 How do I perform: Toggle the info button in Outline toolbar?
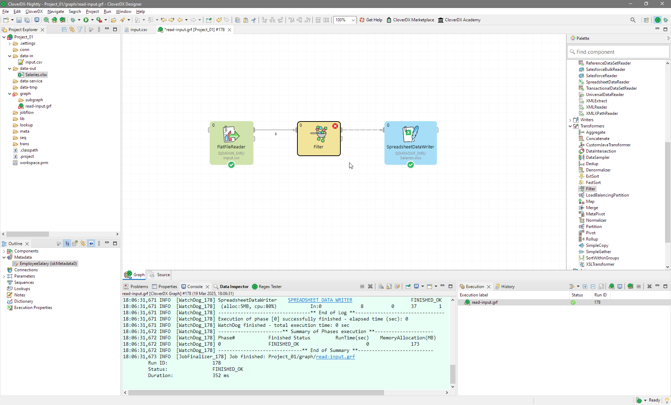tap(91, 244)
